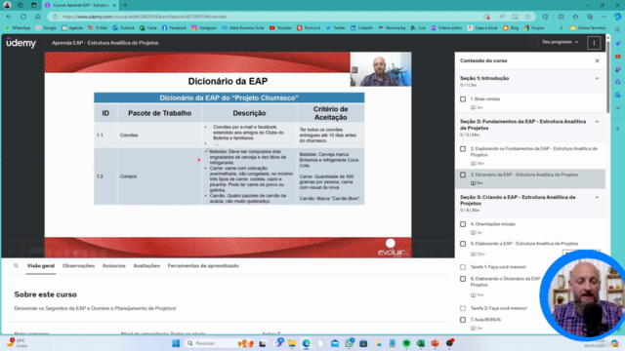Open lecture 4. Orientações iniciais

(492, 224)
